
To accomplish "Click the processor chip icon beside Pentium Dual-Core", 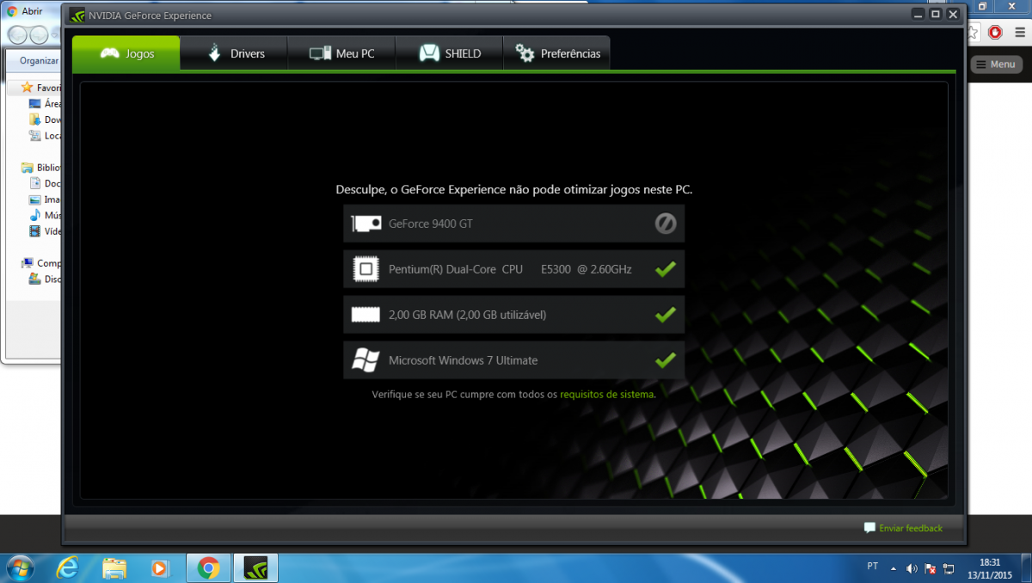I will [366, 269].
